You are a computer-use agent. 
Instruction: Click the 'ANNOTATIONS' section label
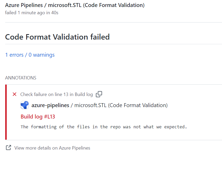(21, 78)
